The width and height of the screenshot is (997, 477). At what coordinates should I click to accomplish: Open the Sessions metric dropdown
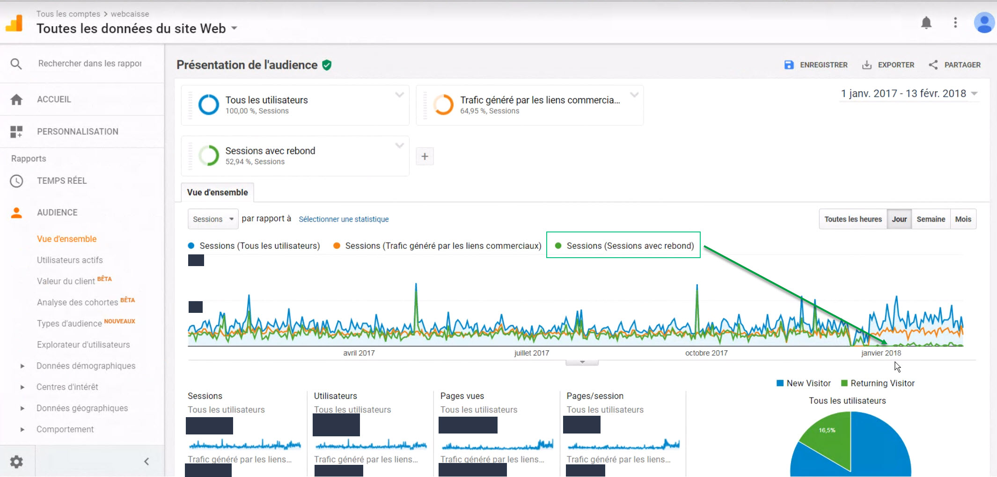click(213, 219)
